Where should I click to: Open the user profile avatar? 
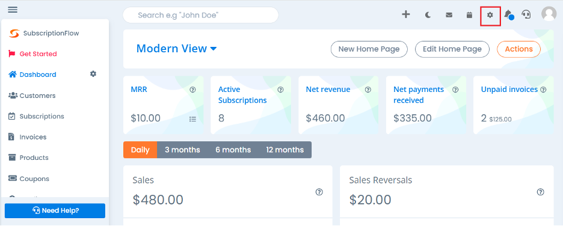549,14
